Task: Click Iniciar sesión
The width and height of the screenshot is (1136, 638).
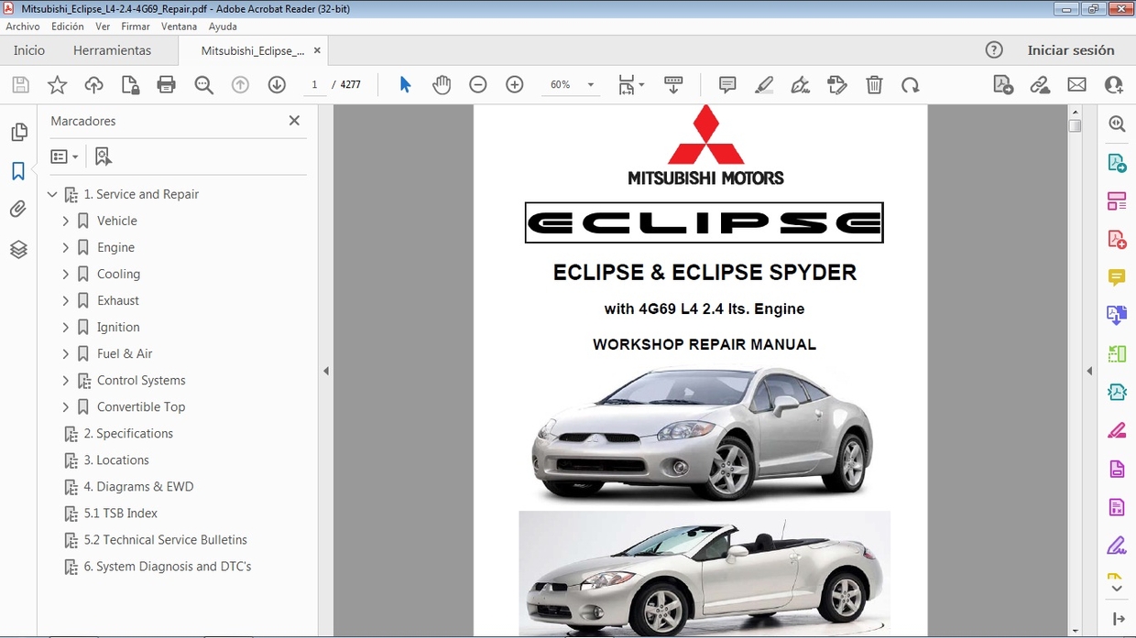Action: [x=1073, y=50]
